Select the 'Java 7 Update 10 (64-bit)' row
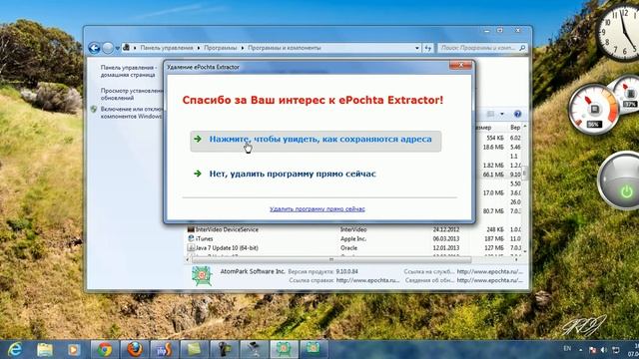Viewport: 639px width, 359px height. [353, 248]
